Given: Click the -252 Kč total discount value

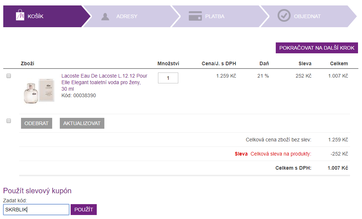Looking at the screenshot, I should point(339,154).
